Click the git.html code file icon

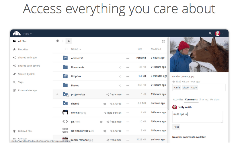65,121
